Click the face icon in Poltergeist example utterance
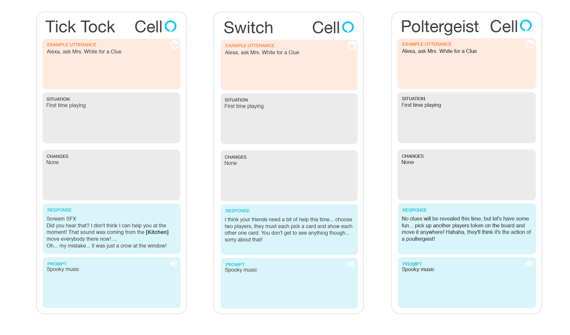This screenshot has width=570, height=335. [x=530, y=44]
